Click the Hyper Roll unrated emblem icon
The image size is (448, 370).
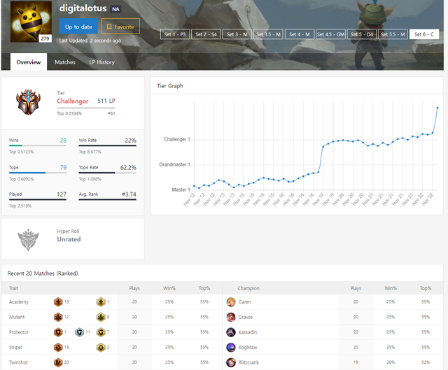point(28,239)
